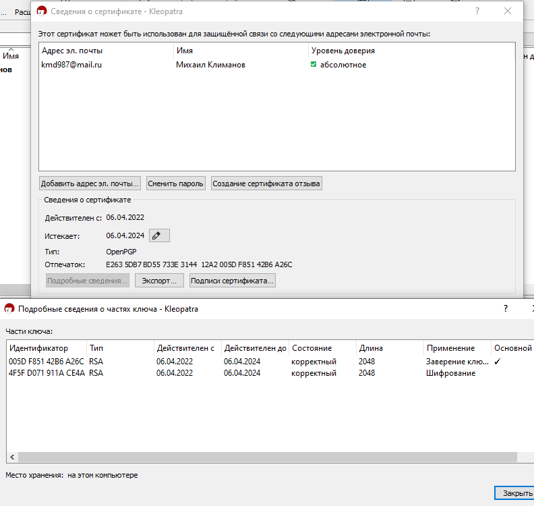Sort by 'Адрес эл. почты' column header

pos(106,51)
